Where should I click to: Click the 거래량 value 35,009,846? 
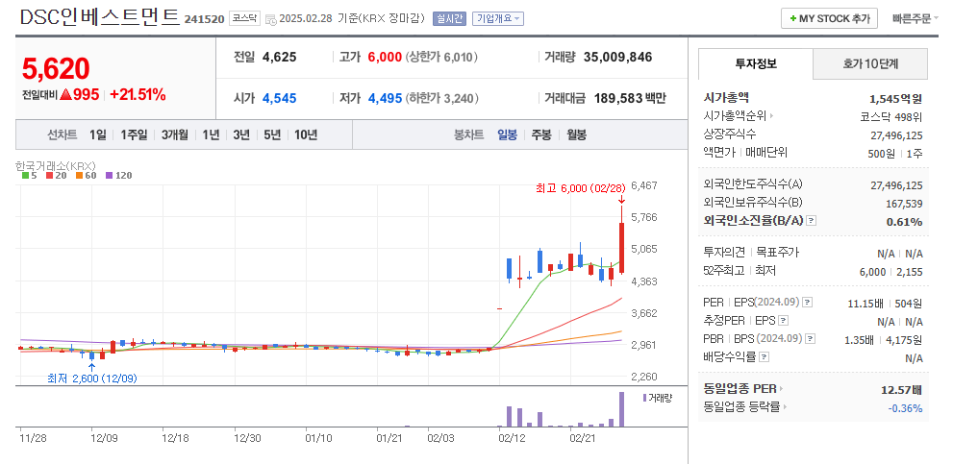click(x=617, y=57)
